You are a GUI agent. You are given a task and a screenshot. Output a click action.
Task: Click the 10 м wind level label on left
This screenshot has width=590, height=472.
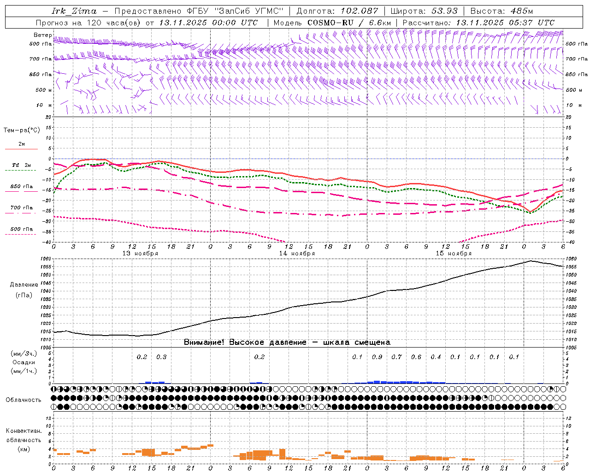(44, 105)
